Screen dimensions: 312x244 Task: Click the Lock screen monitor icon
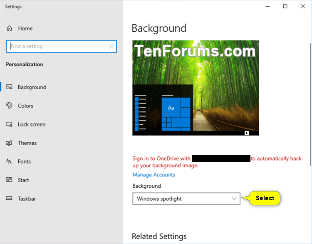[9, 124]
